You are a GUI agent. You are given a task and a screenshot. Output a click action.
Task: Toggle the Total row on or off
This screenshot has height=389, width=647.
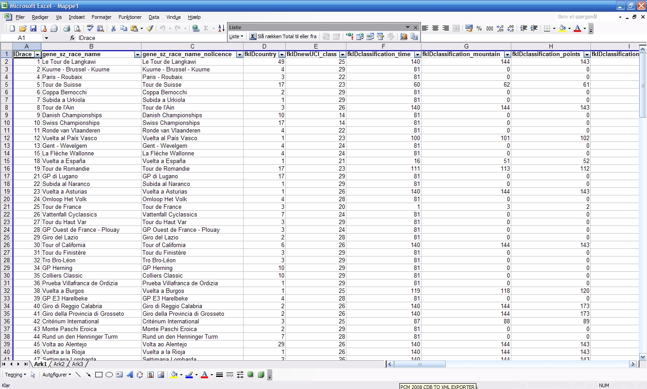284,36
